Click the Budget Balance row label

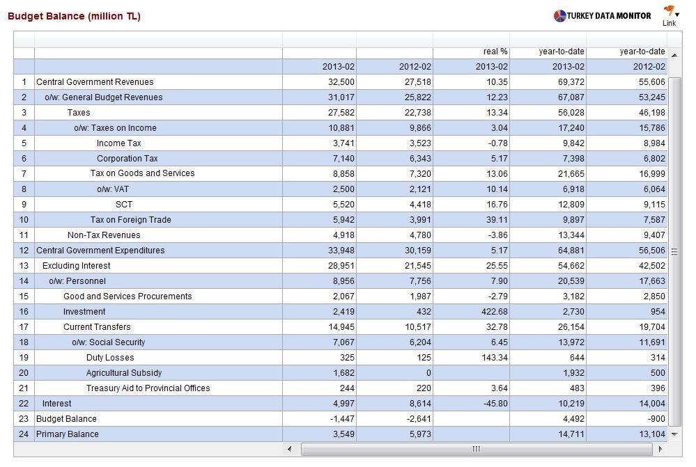(66, 419)
